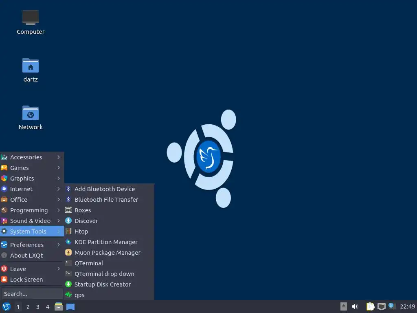Expand the Accessories submenu arrow
417x313 pixels.
[x=59, y=157]
